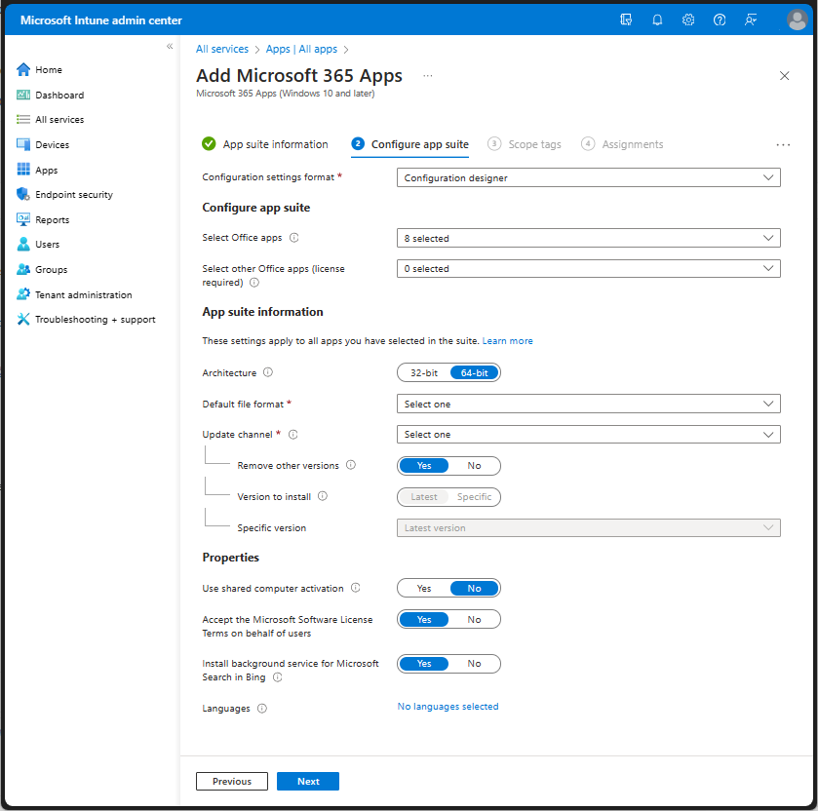Select Configure app suite step tab
The image size is (818, 811).
pos(410,144)
